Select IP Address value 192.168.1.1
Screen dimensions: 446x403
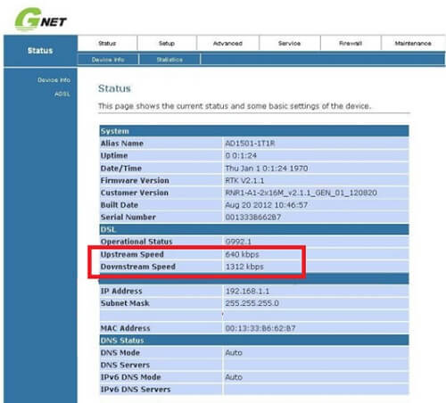point(247,291)
